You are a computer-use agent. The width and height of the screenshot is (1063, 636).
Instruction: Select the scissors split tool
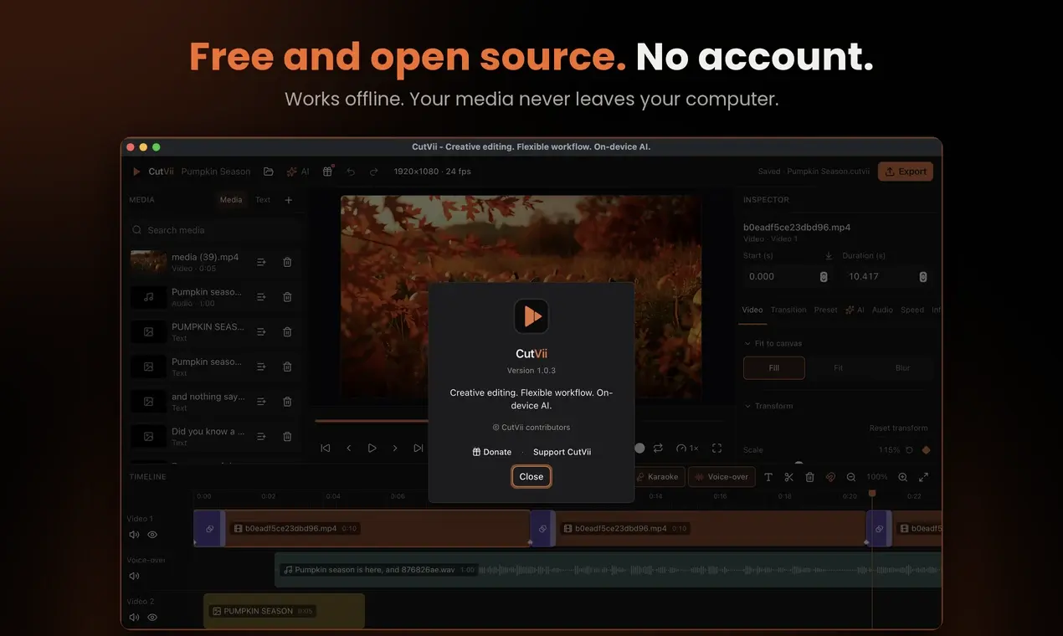pos(788,477)
